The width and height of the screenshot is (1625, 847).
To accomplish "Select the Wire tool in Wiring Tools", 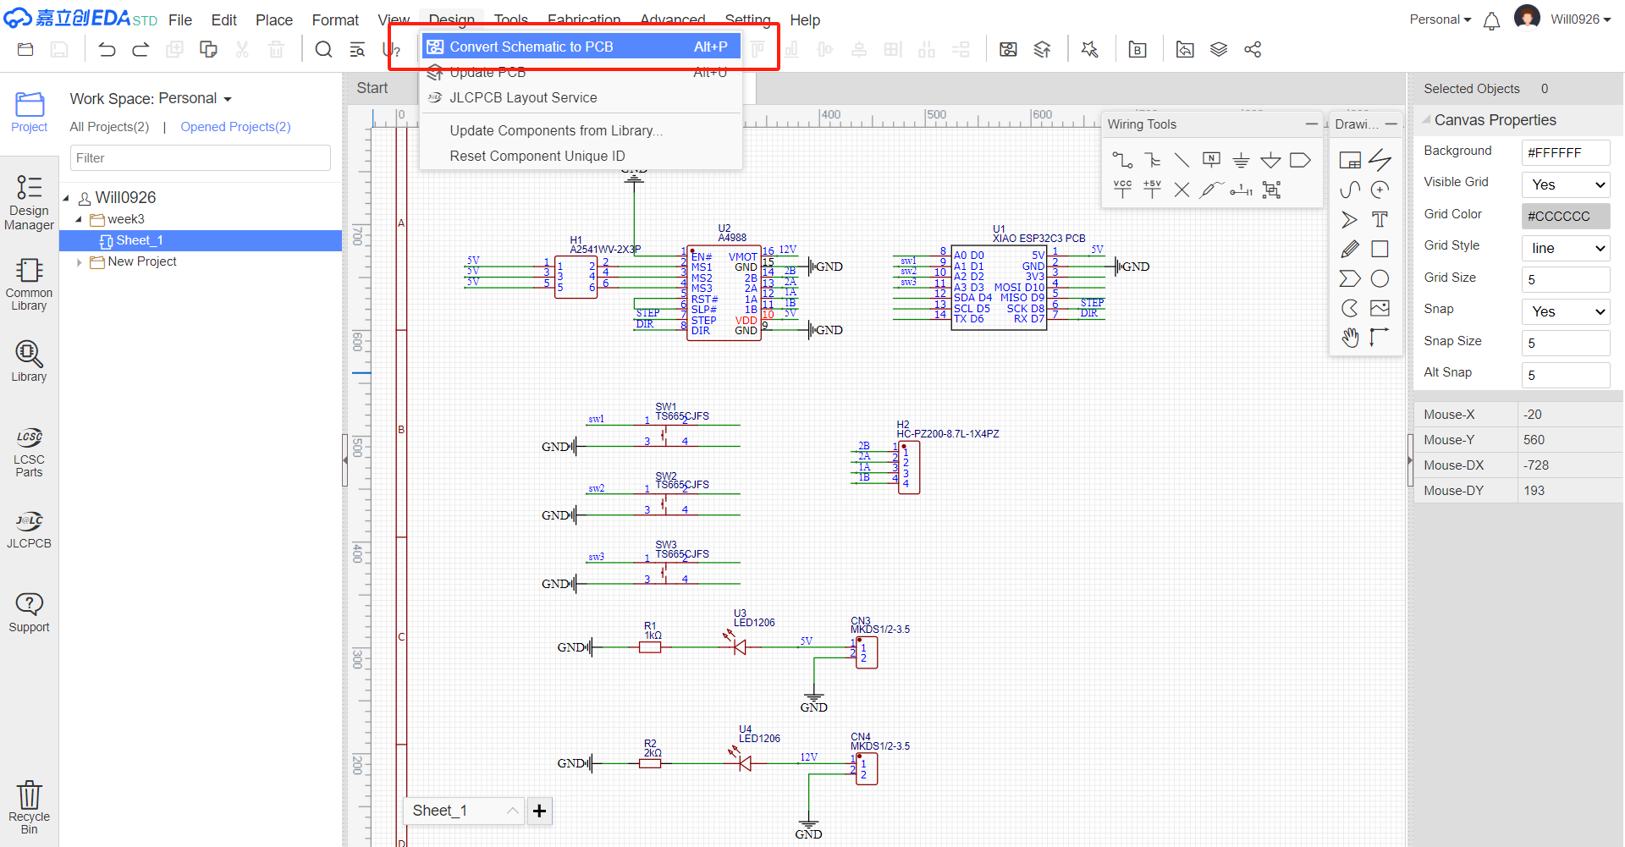I will tap(1122, 160).
